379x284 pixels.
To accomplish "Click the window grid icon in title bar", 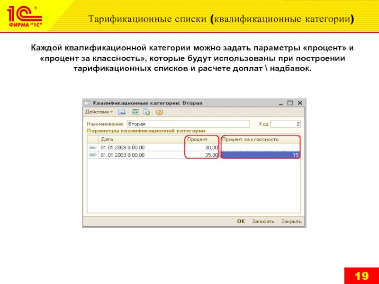I will click(87, 103).
